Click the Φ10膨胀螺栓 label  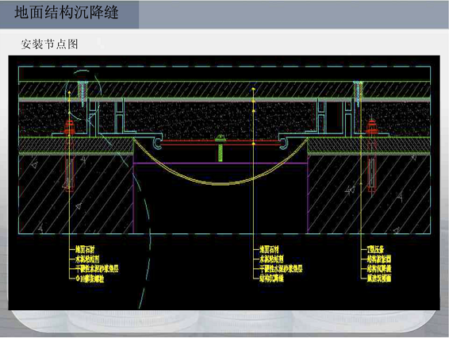pos(90,278)
